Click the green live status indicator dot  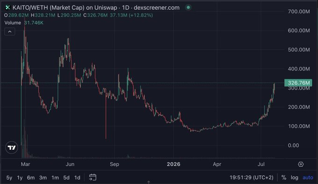[188, 7]
